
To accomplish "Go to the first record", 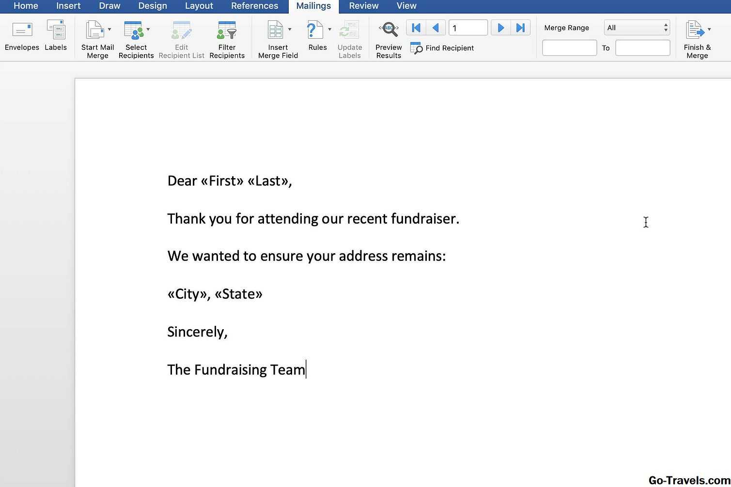I will pos(416,28).
